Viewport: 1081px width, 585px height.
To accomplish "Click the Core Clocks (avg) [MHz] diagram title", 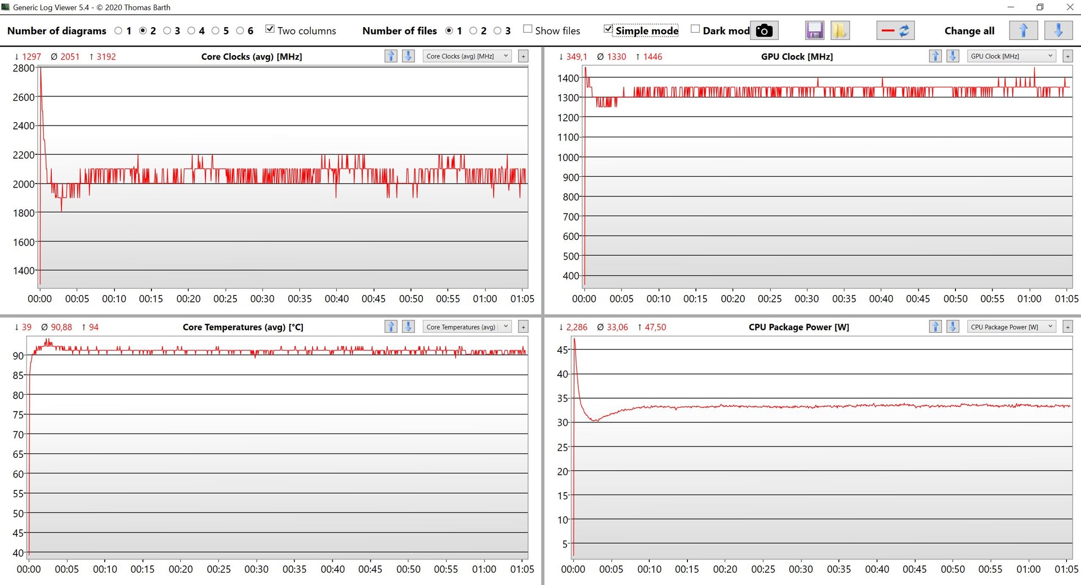I will pos(252,56).
